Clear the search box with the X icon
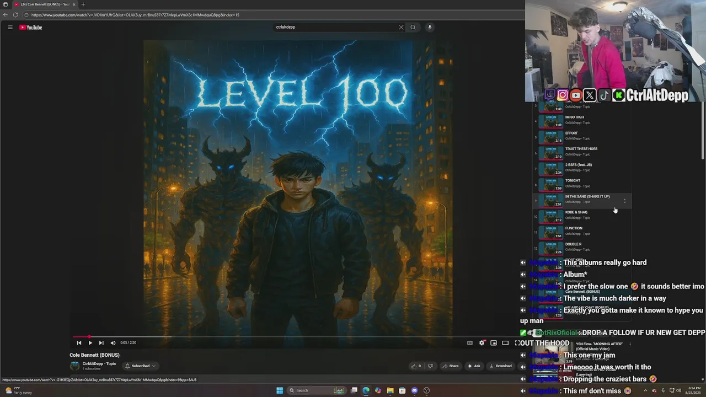Viewport: 706px width, 397px height. [401, 27]
